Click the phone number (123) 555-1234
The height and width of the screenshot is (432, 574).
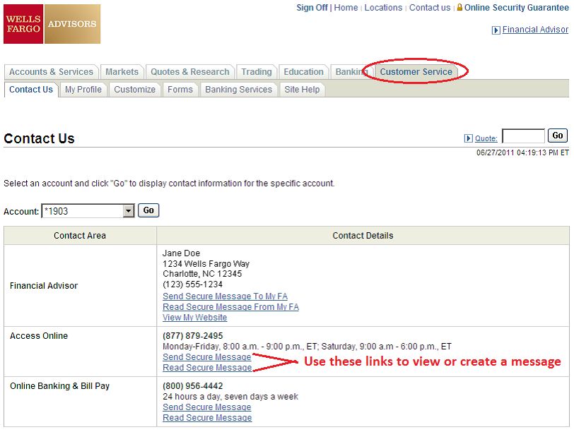(x=192, y=284)
